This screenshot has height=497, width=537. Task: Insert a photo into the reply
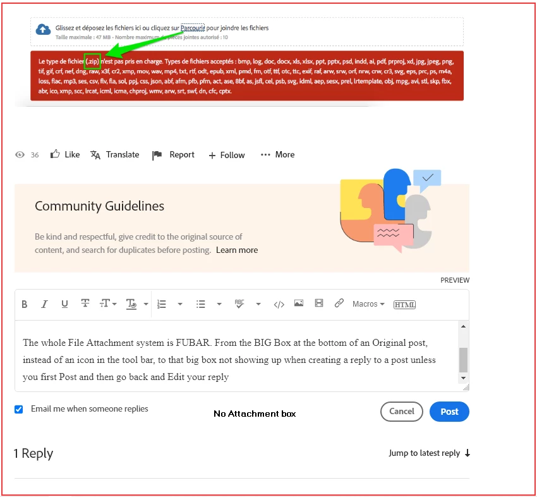(299, 303)
